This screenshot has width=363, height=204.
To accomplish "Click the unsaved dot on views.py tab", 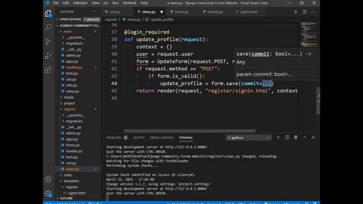I will (x=162, y=12).
